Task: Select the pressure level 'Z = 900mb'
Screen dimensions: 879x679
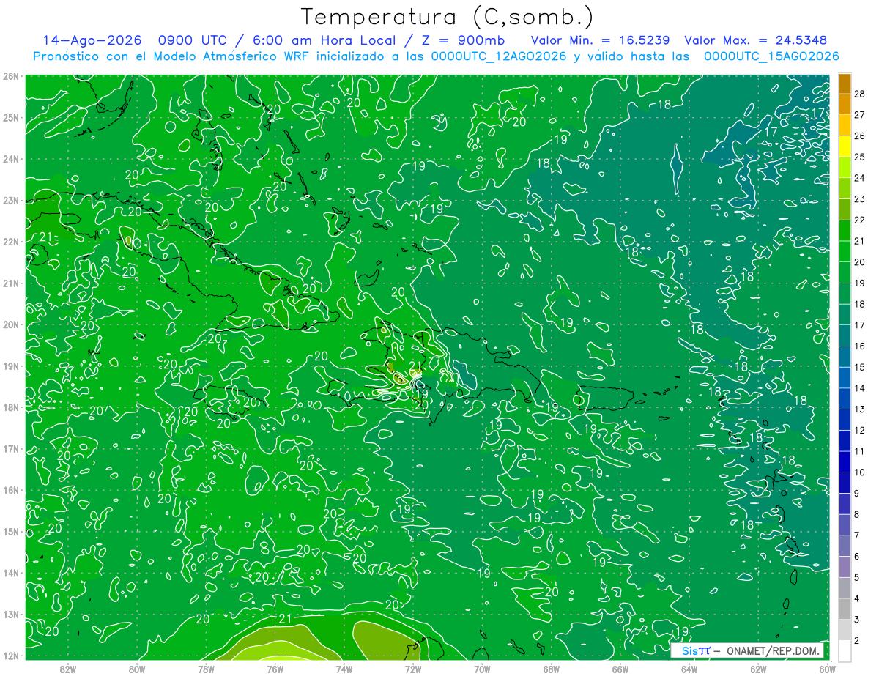Action: pos(461,40)
